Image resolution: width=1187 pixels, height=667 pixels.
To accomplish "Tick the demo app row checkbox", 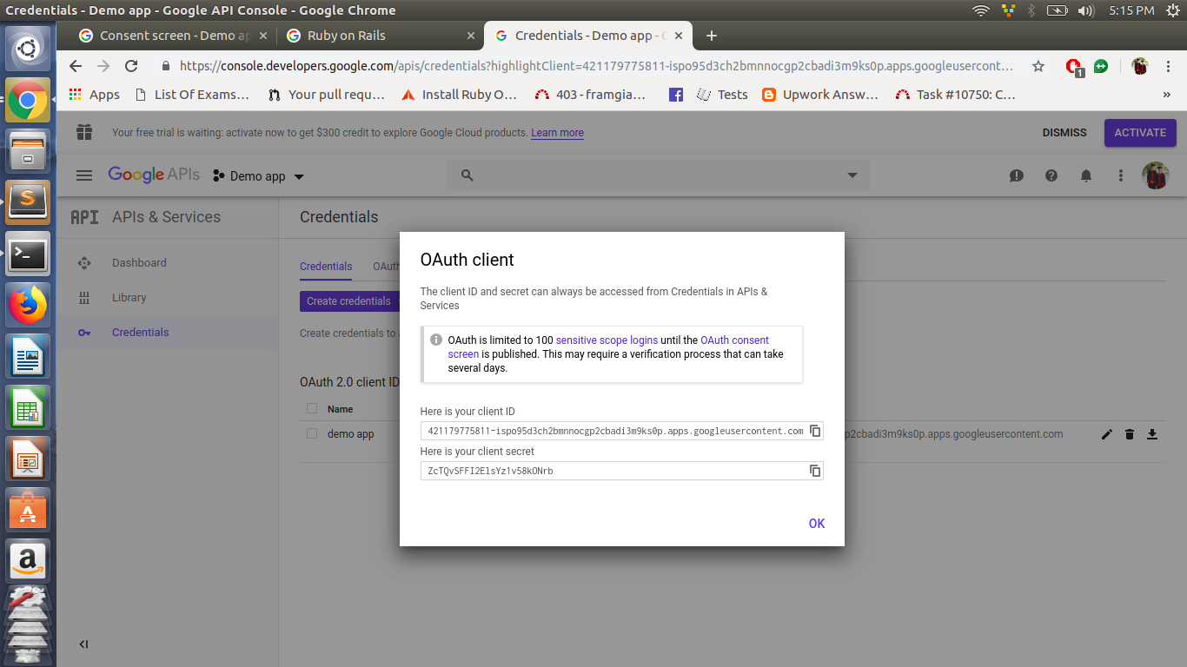I will (312, 433).
